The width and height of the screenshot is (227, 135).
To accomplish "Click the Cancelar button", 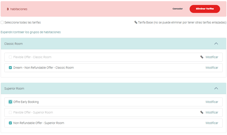I will tap(178, 9).
